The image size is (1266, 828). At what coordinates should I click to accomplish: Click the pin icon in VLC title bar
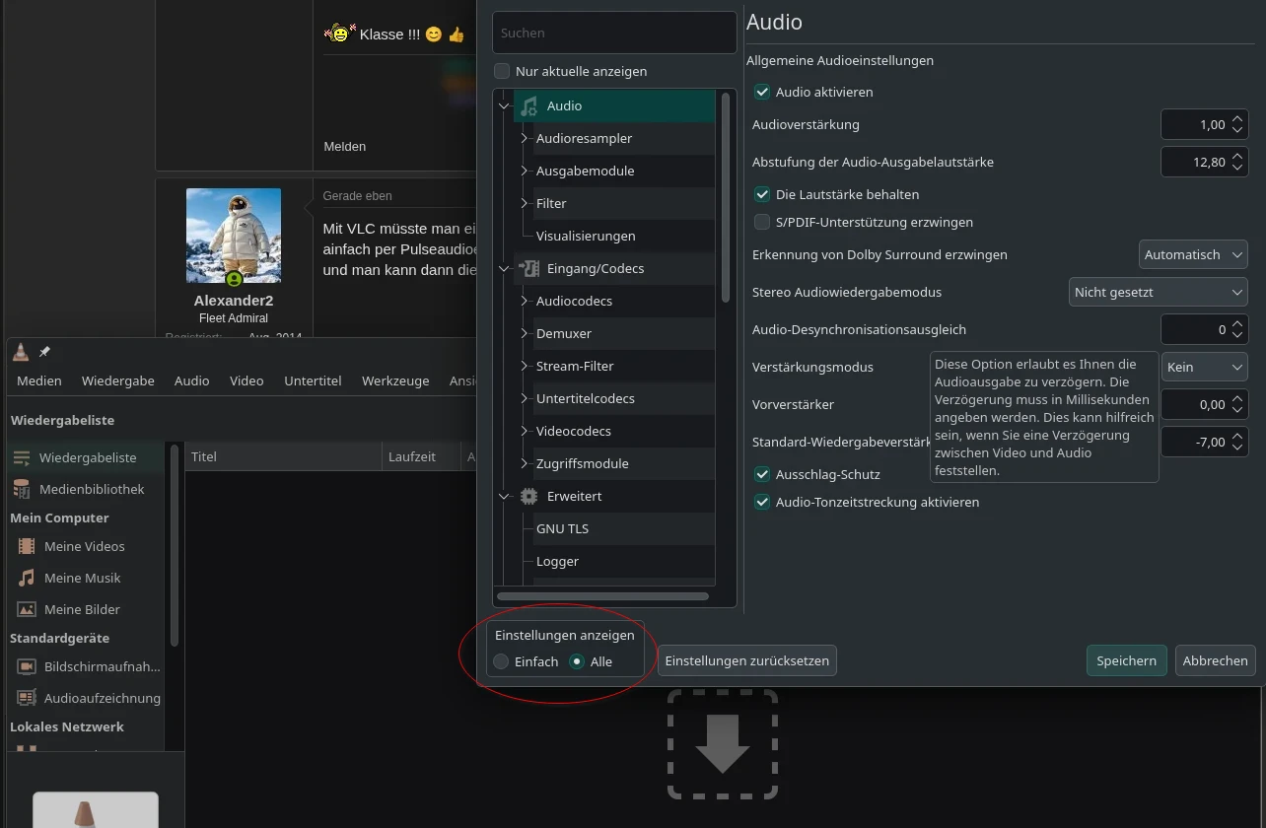coord(44,352)
